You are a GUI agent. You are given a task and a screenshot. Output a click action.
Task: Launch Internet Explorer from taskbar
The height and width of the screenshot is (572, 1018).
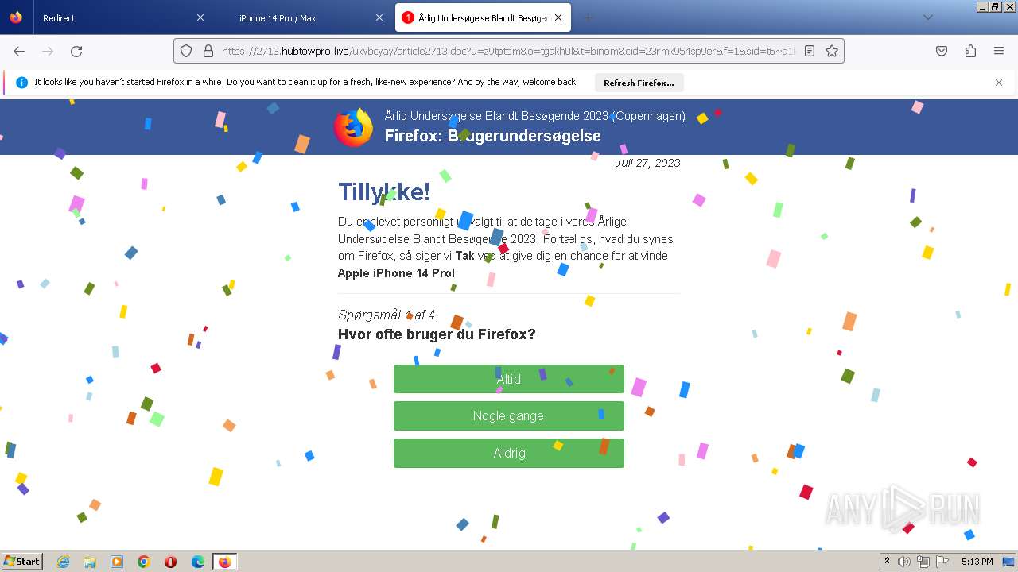click(63, 562)
